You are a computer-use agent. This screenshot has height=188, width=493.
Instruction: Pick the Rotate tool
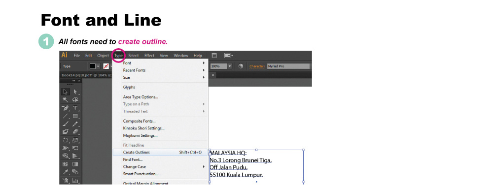[66, 140]
